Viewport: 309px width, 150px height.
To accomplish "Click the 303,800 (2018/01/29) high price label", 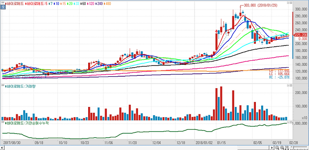I will point(260,5).
